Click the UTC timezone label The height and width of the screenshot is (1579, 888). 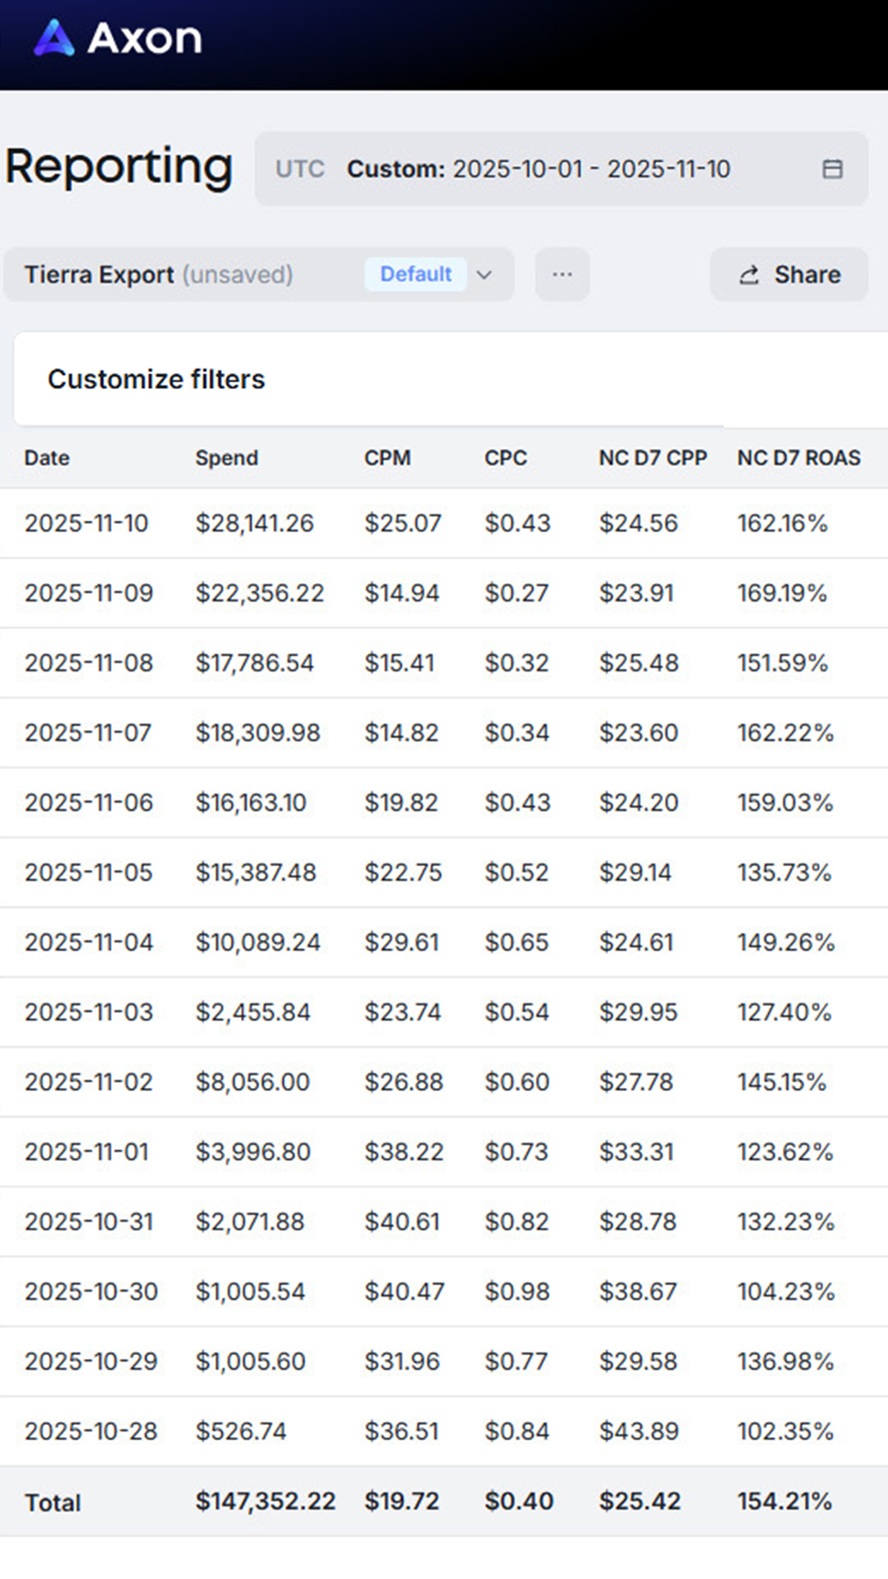click(301, 169)
